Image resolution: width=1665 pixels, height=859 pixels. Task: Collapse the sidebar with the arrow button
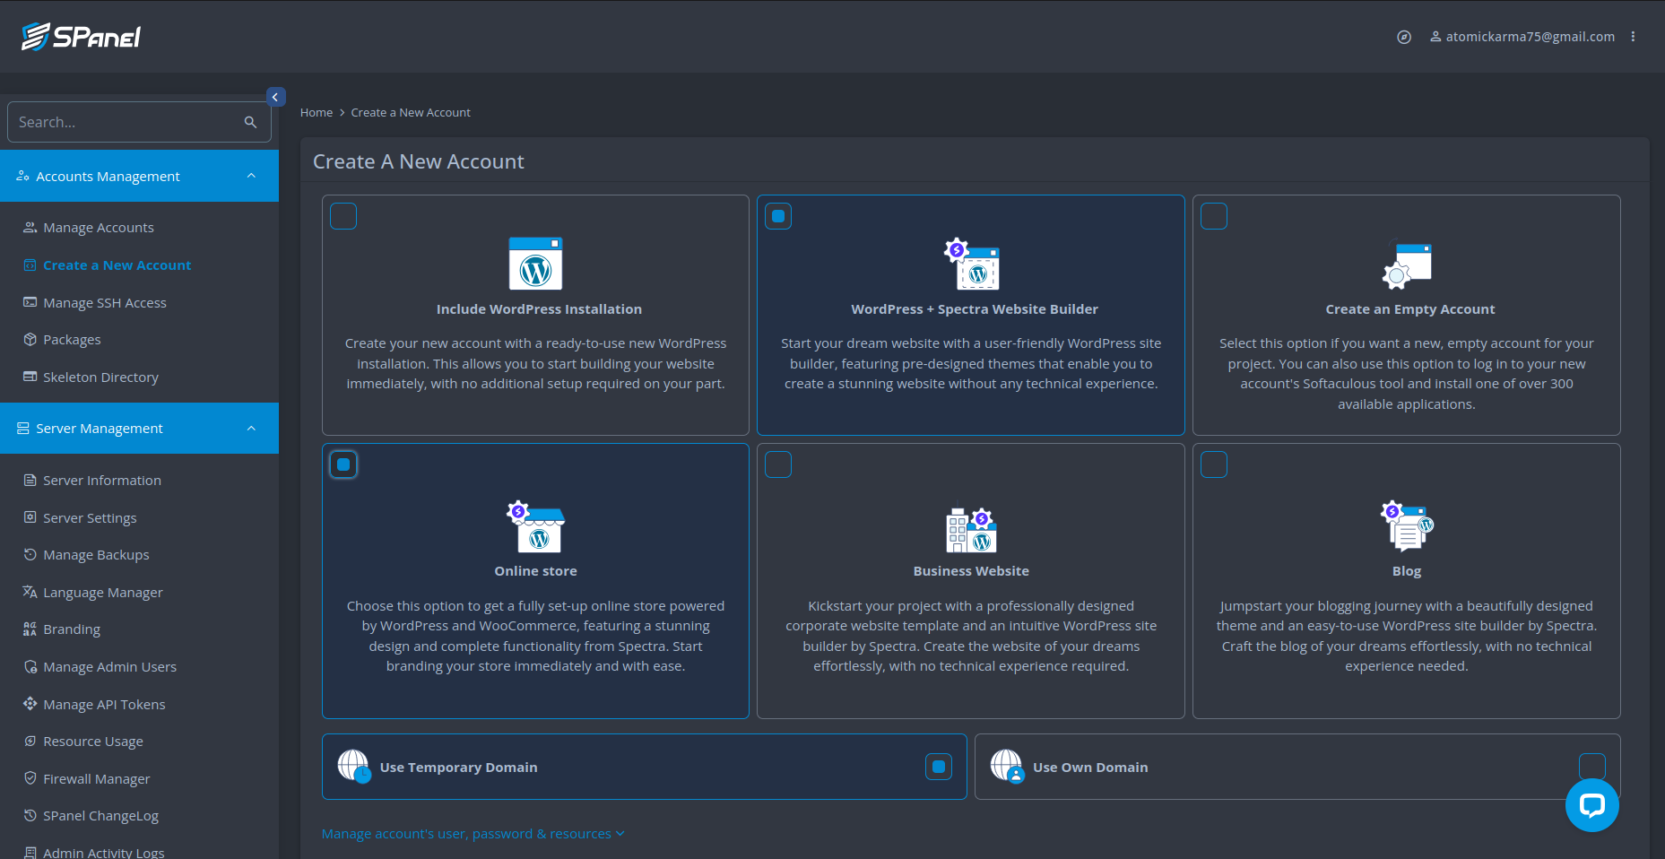[x=275, y=97]
